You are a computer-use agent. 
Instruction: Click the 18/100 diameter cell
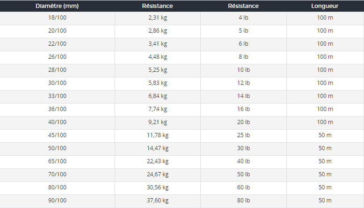tap(57, 18)
